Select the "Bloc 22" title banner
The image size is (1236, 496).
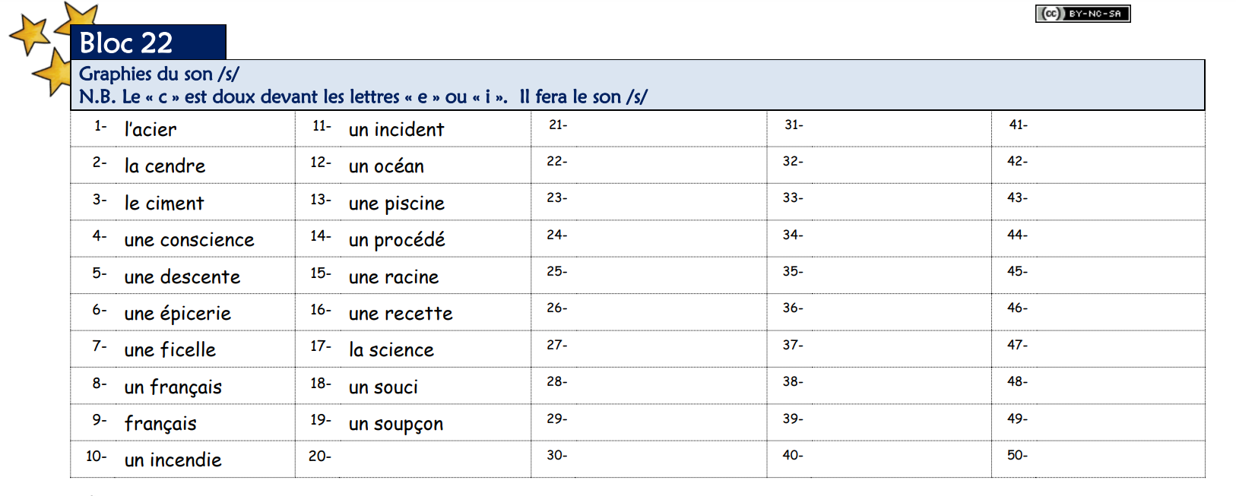tap(147, 43)
